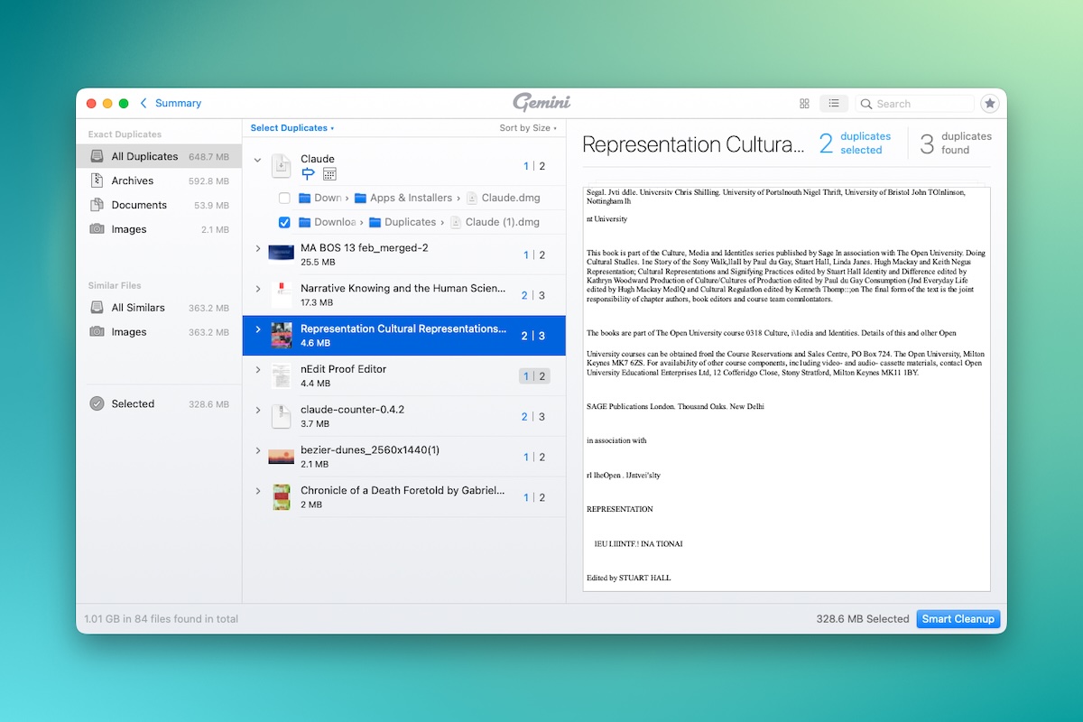Viewport: 1083px width, 722px height.
Task: Click 'Apps & Installers' path segment
Action: (412, 198)
